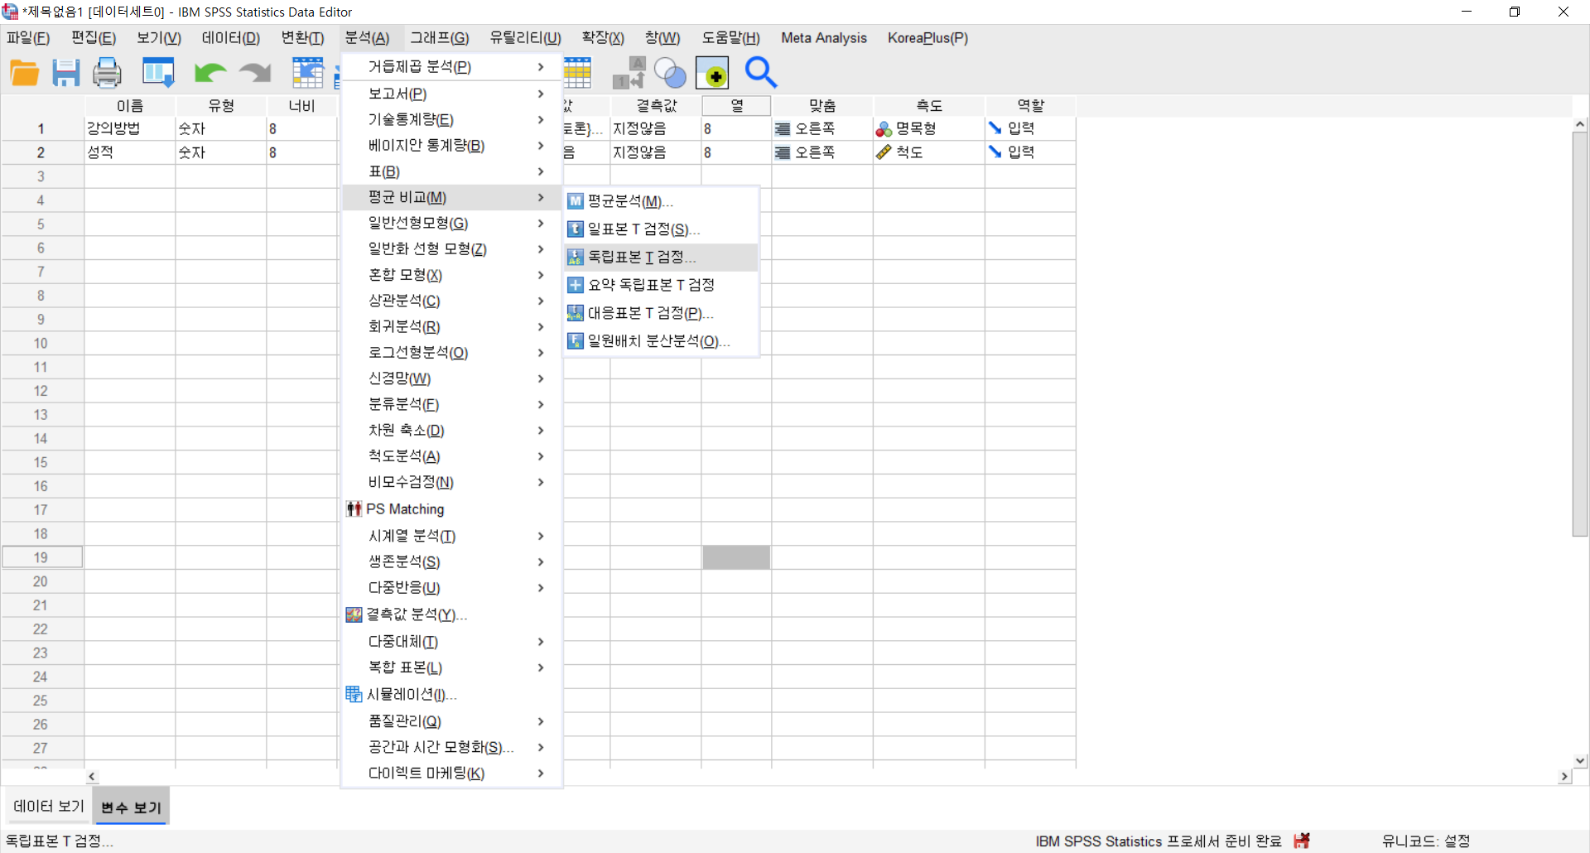Open the Meta Analysis menu

pyautogui.click(x=824, y=38)
